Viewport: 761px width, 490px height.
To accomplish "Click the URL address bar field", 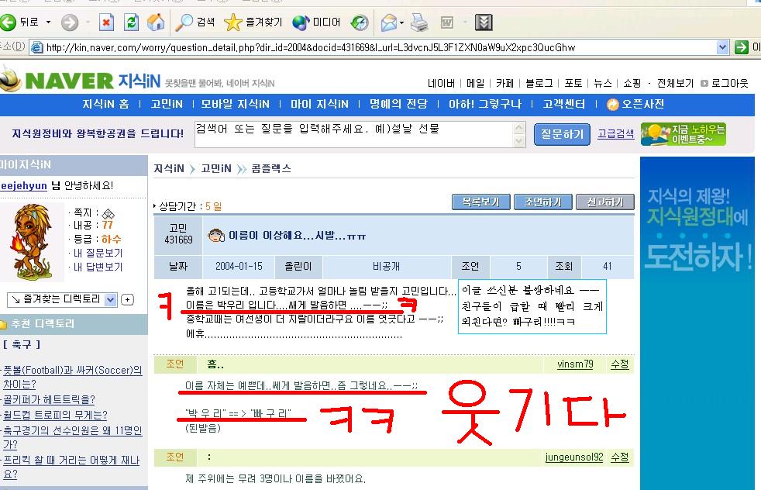I will [373, 47].
